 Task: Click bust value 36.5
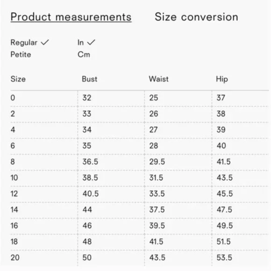tap(90, 162)
